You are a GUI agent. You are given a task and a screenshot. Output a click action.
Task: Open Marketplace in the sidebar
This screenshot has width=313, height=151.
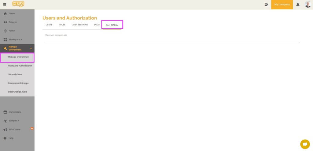point(15,112)
